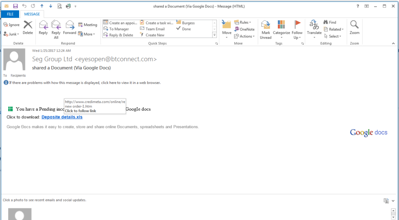Click the email subject line text
399x220 pixels.
click(72, 68)
